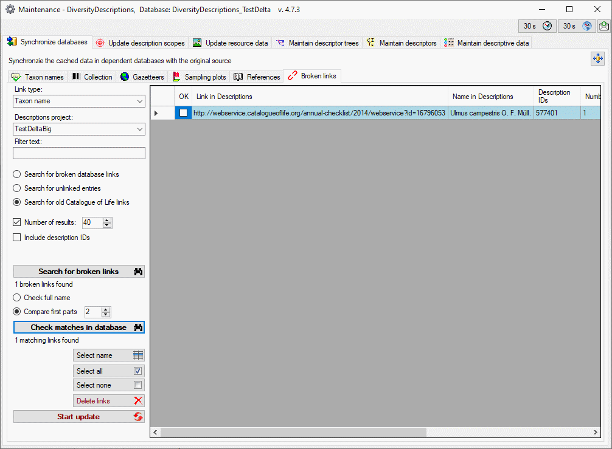
Task: Click the Select none button
Action: pyautogui.click(x=109, y=385)
